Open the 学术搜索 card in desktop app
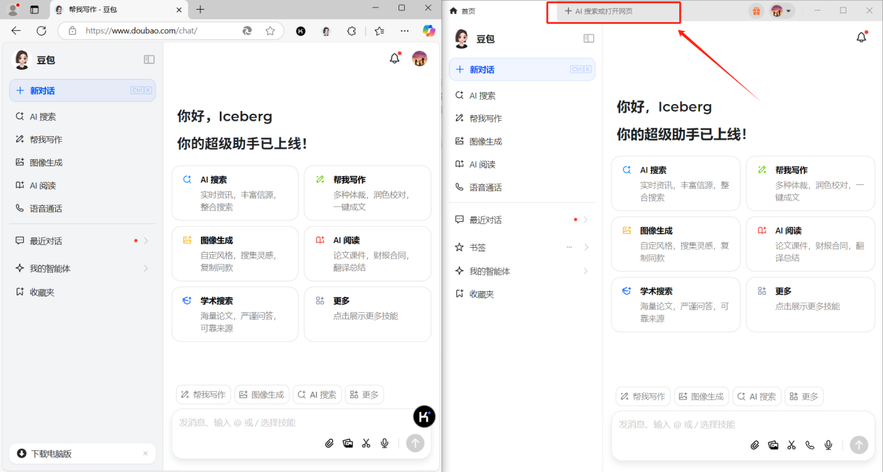883x472 pixels. click(676, 304)
